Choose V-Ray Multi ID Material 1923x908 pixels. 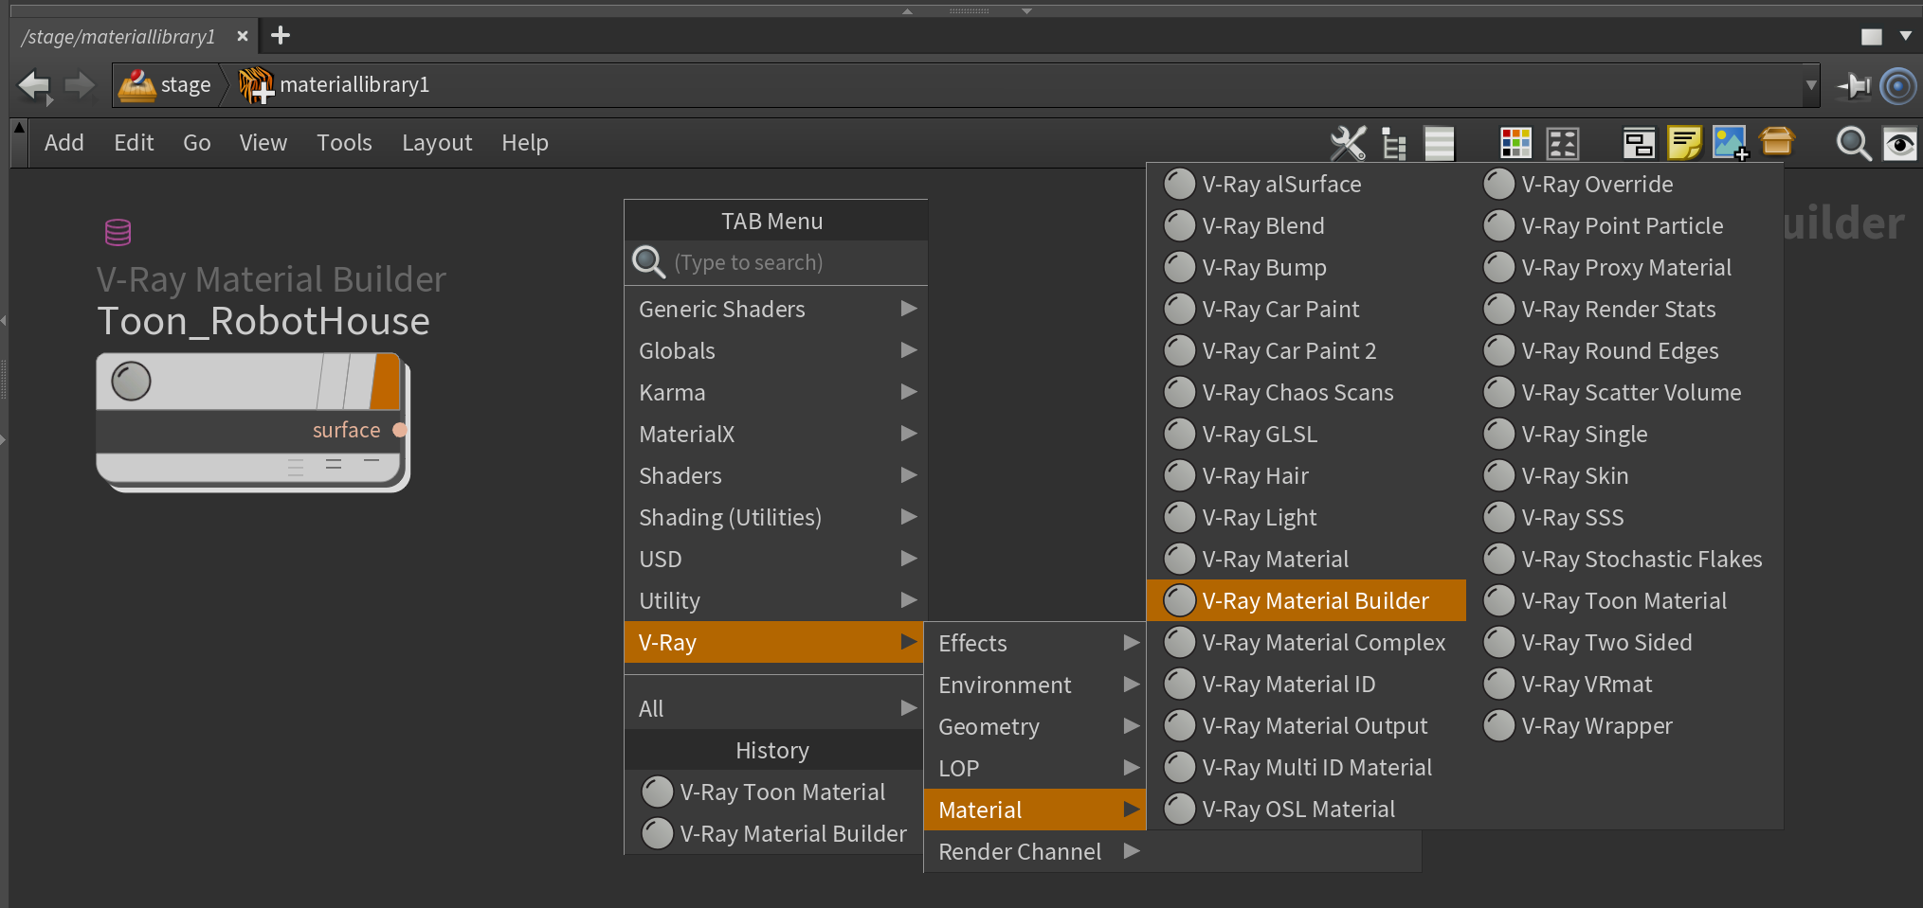pos(1306,767)
